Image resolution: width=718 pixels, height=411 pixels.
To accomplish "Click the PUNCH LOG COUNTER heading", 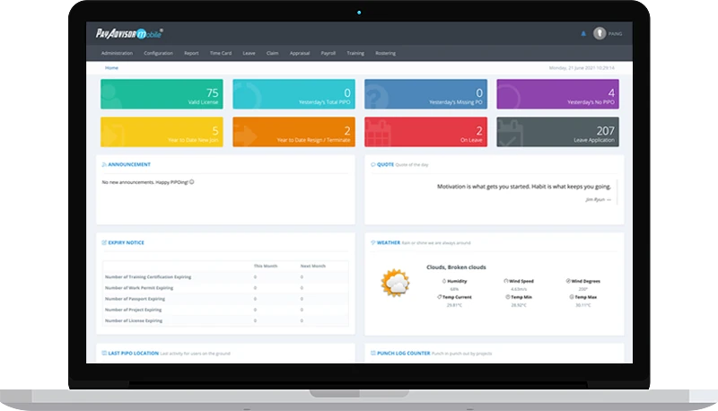I will coord(403,353).
